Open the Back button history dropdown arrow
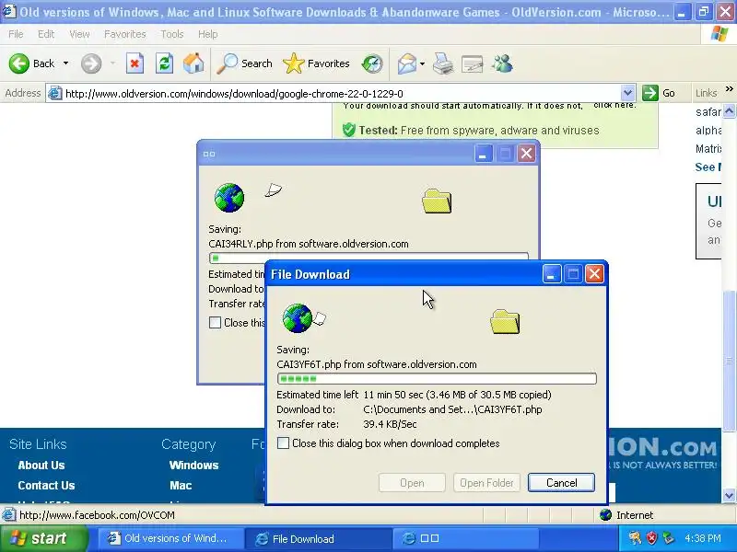Viewport: 737px width, 552px height. click(65, 63)
